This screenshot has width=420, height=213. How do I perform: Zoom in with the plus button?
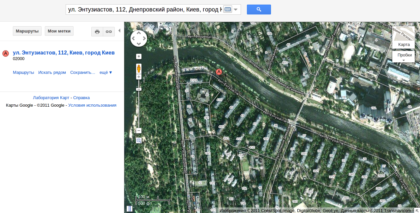(x=139, y=77)
